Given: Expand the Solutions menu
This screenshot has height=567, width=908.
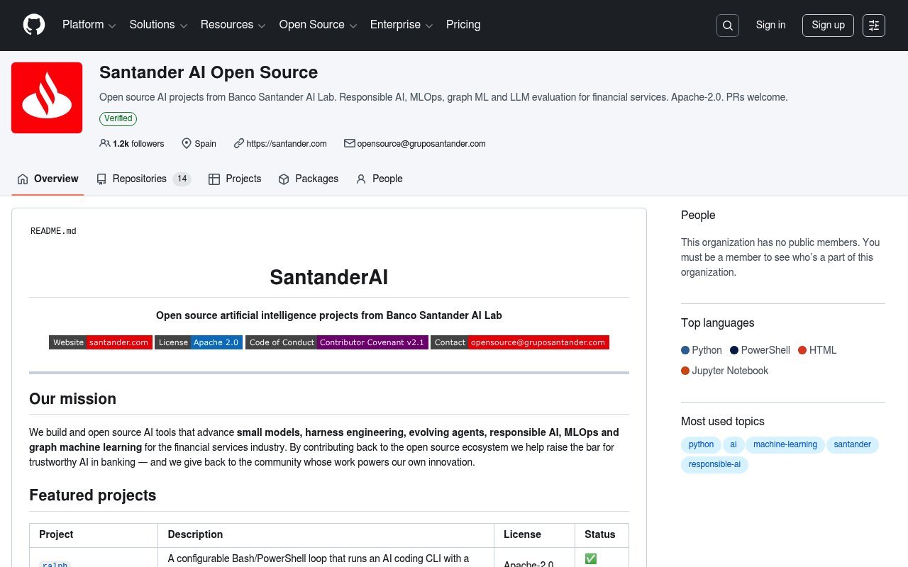Looking at the screenshot, I should pyautogui.click(x=158, y=25).
